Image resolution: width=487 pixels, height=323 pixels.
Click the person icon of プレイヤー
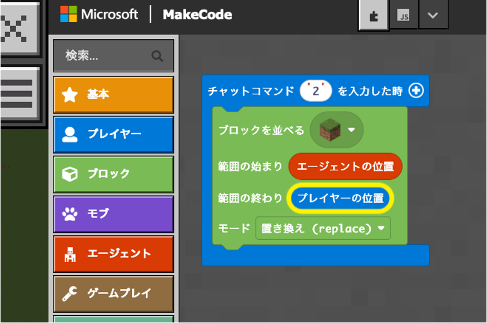click(x=69, y=134)
